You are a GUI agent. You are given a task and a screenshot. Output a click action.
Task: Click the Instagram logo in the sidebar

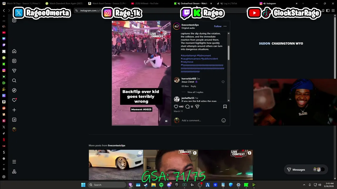[x=14, y=20]
